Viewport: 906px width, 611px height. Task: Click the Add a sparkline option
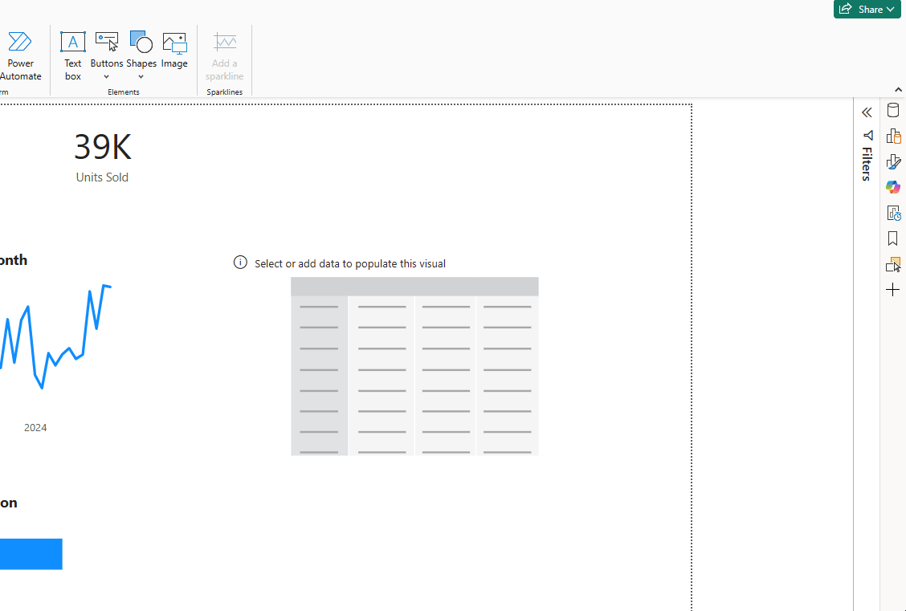pyautogui.click(x=224, y=56)
